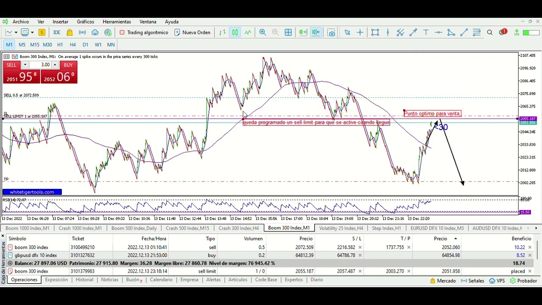Zoom out on the chart

click(275, 33)
